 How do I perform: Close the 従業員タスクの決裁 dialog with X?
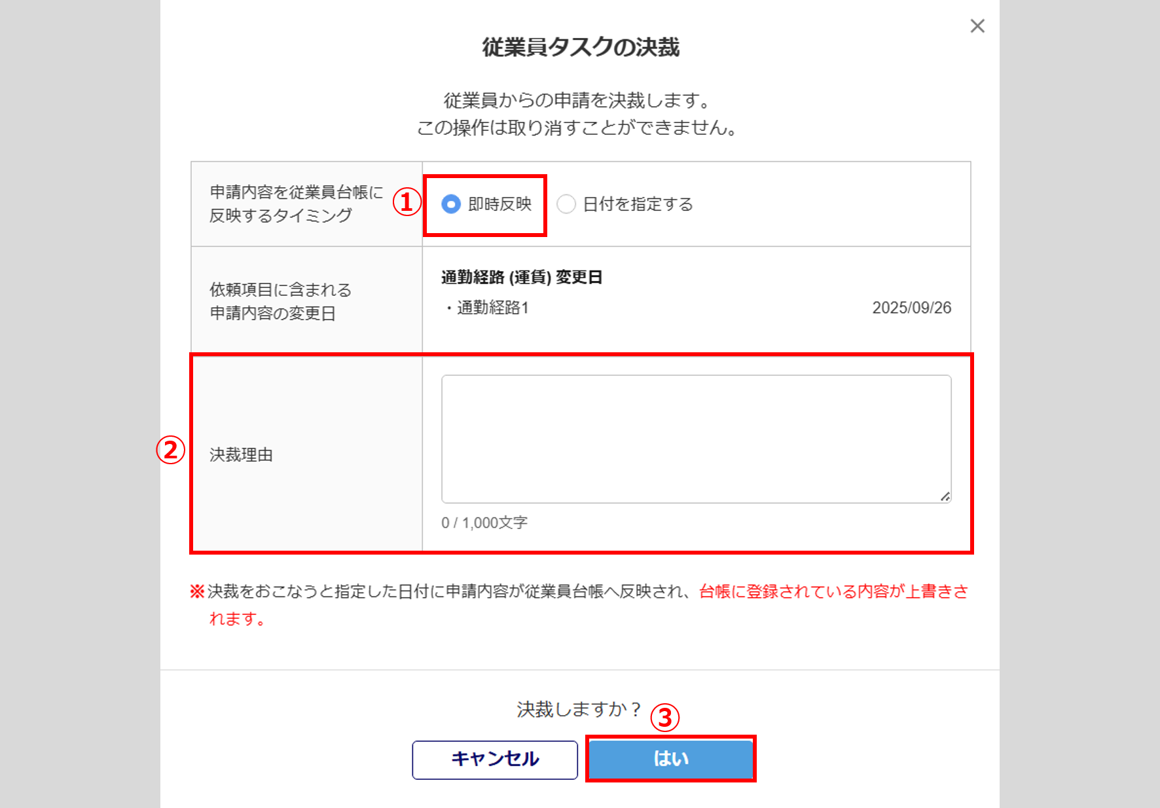coord(977,26)
